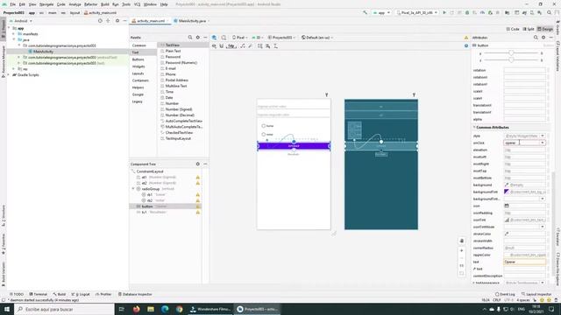Open the Pixel device preview dropdown
The height and width of the screenshot is (315, 561).
239,37
